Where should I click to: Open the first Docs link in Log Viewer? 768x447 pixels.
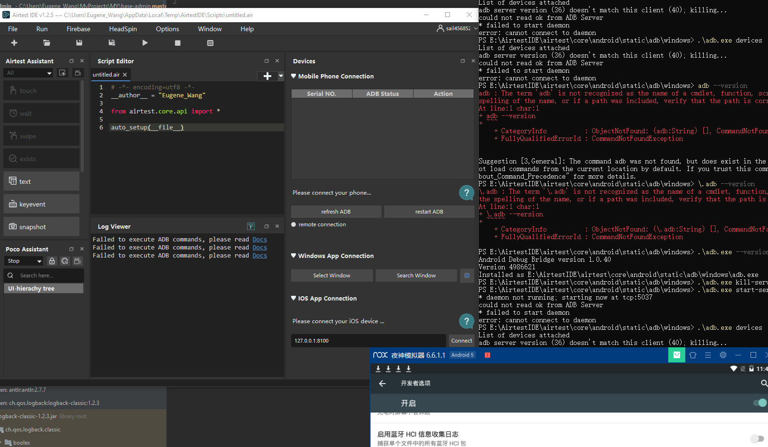259,239
